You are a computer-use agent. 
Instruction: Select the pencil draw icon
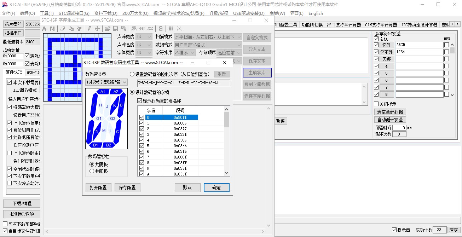coord(89,29)
